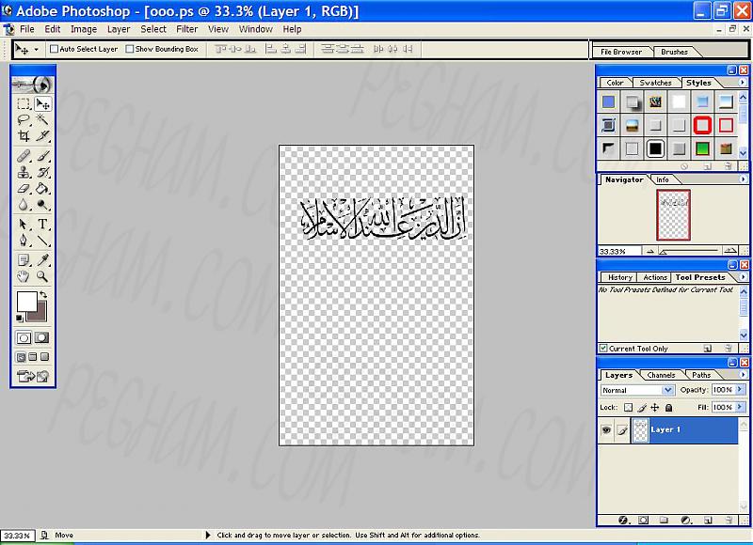This screenshot has height=545, width=753.
Task: Select the Blur tool
Action: (24, 205)
